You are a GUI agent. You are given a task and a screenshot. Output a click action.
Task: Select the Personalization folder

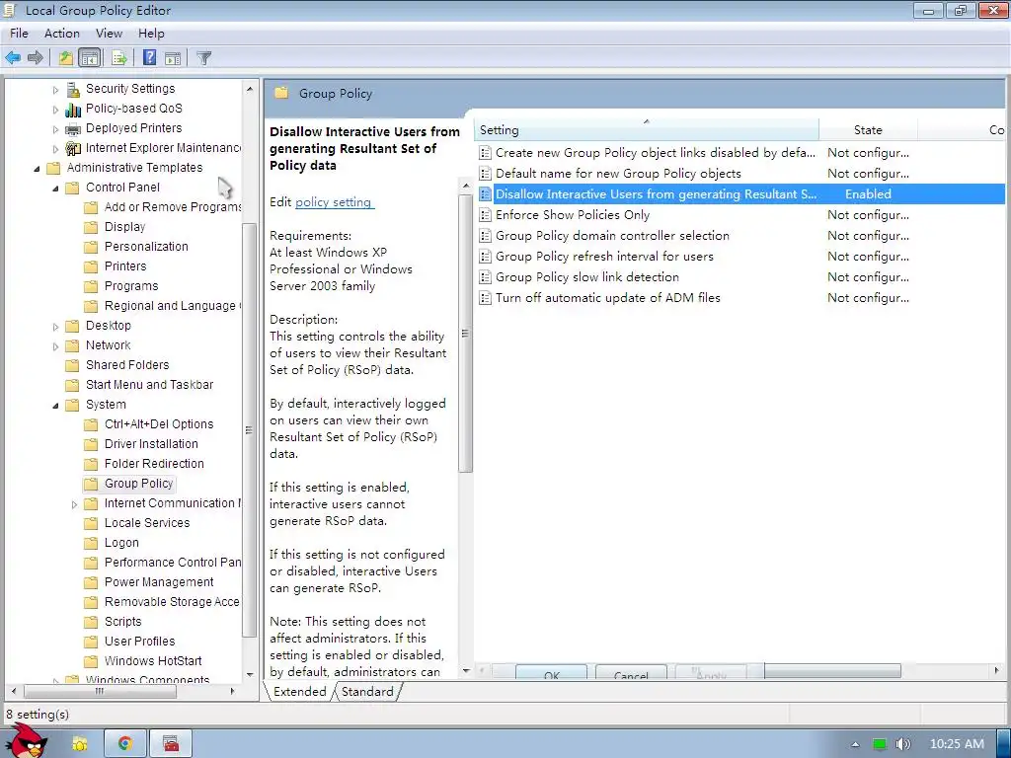(x=146, y=247)
